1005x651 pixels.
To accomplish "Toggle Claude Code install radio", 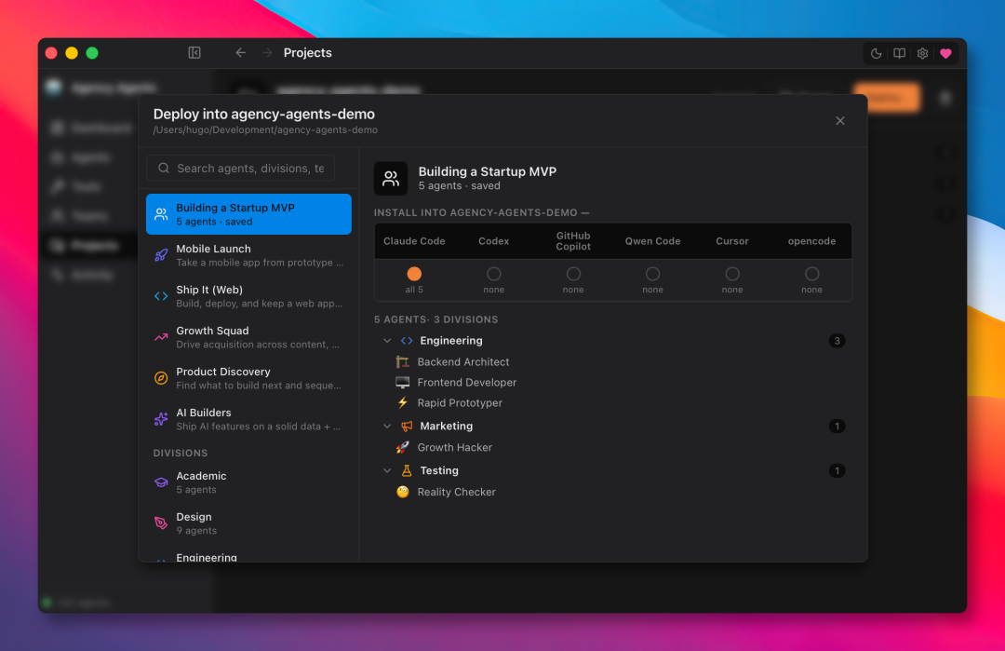I will pyautogui.click(x=414, y=274).
